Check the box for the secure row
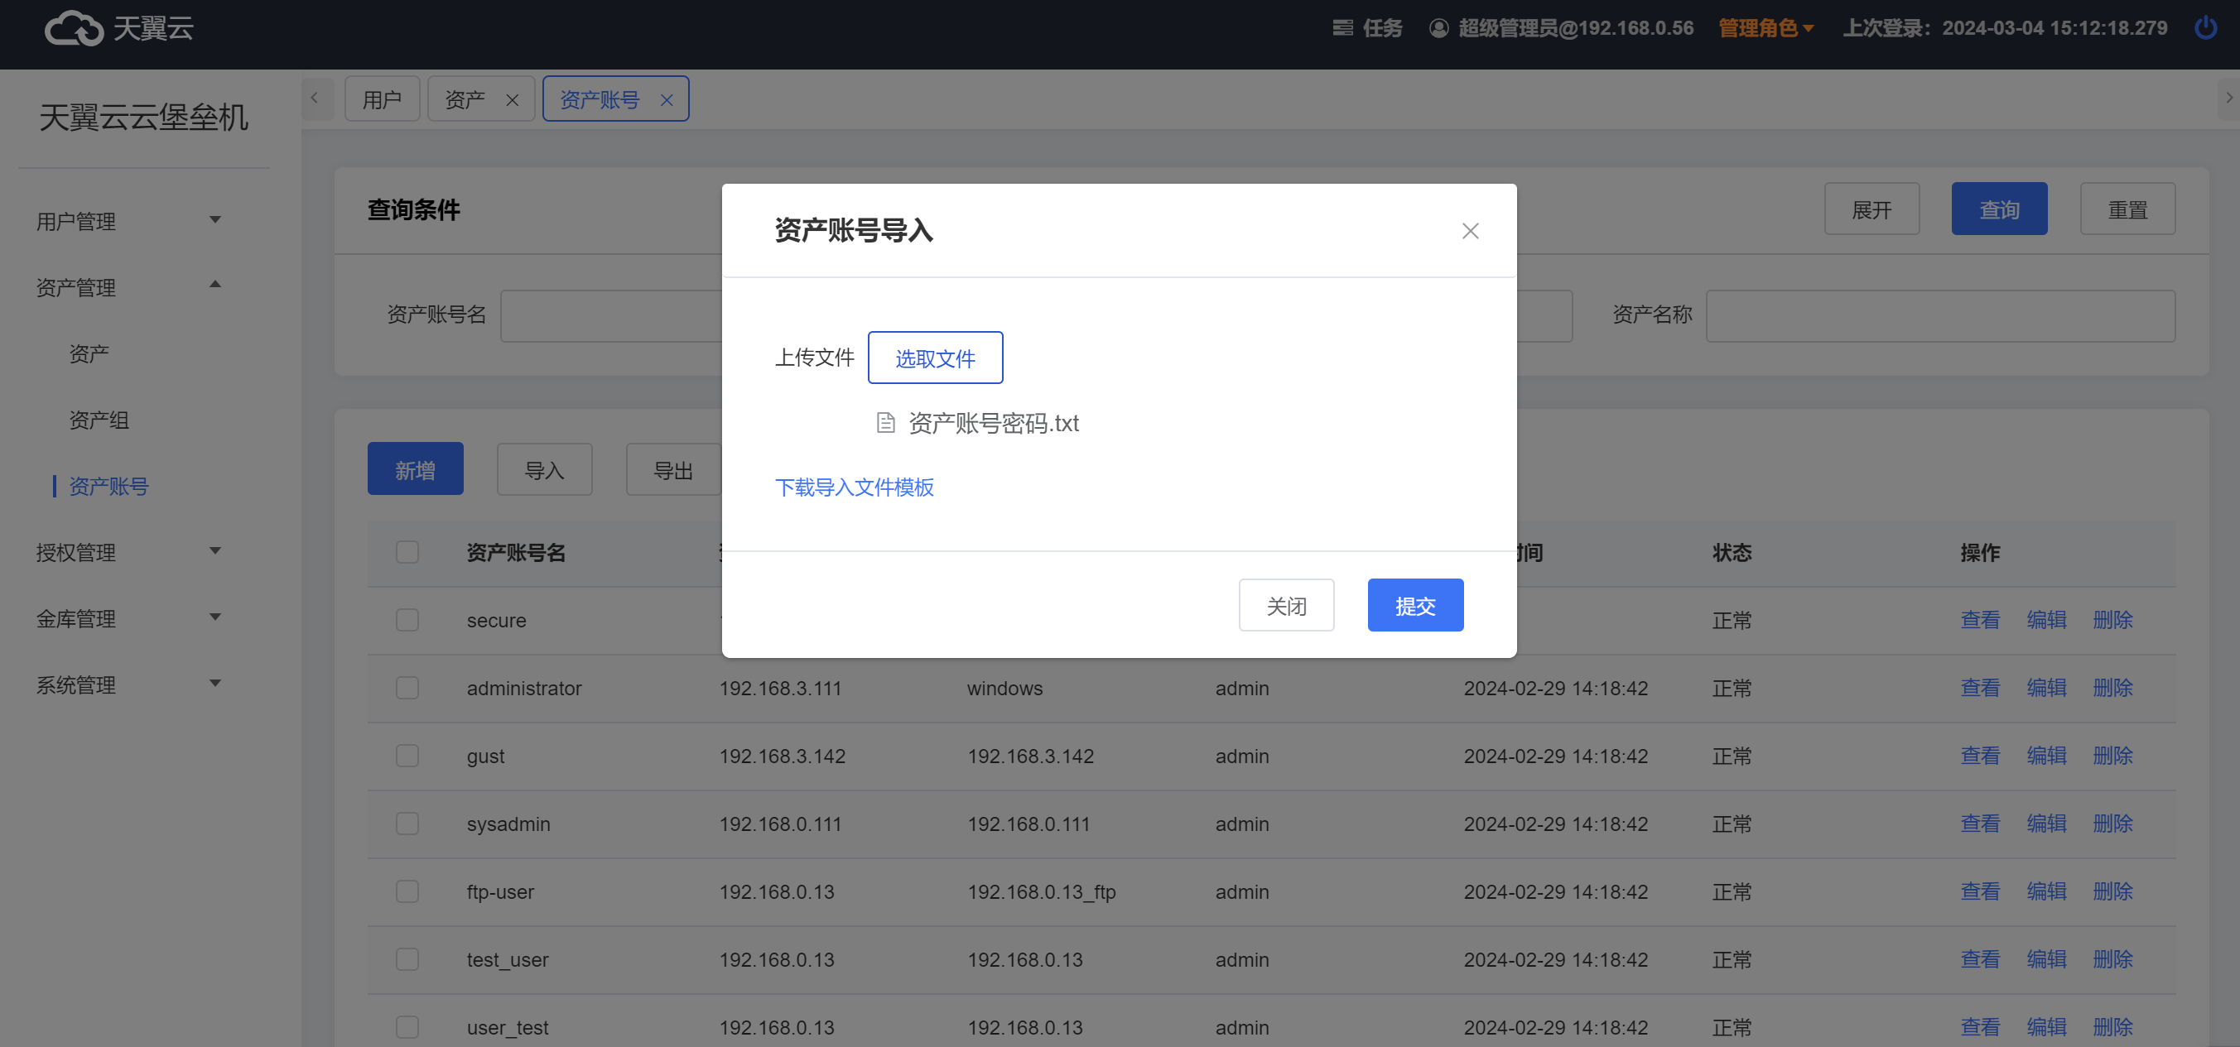 407,621
